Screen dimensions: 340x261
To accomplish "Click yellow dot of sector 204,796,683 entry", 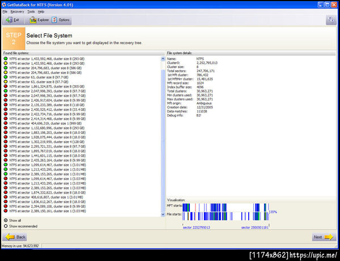I will tap(6, 73).
